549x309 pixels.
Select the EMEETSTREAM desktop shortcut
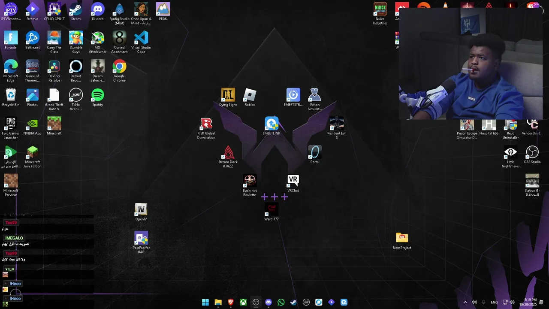coord(293,97)
